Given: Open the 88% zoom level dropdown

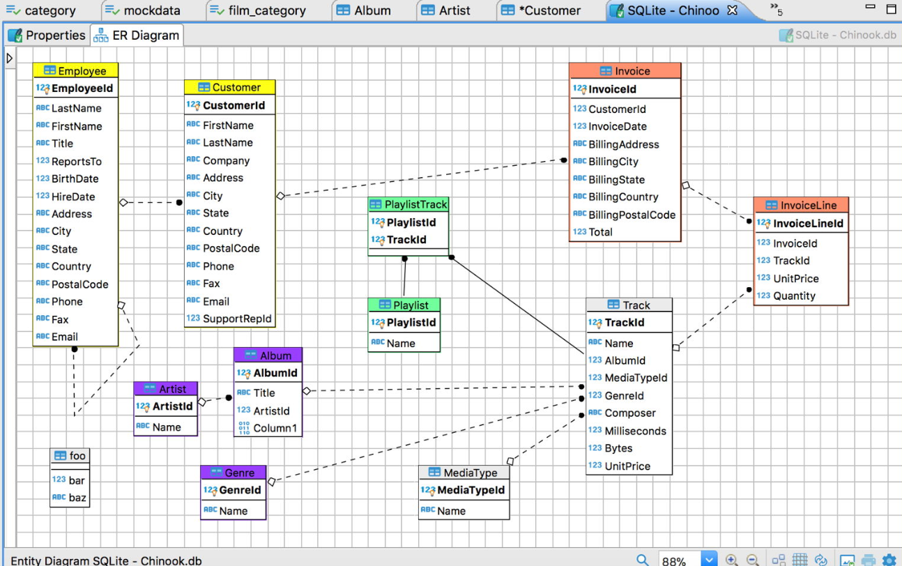Looking at the screenshot, I should click(x=708, y=560).
